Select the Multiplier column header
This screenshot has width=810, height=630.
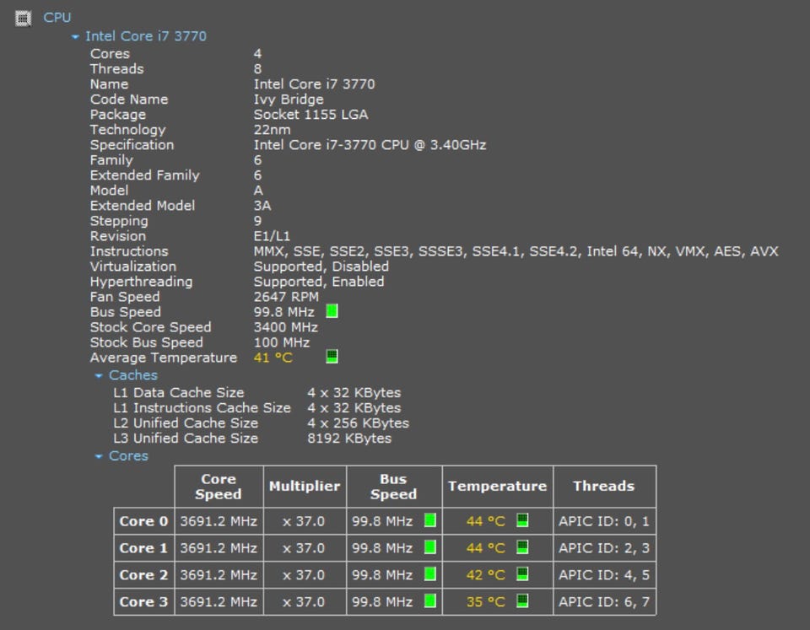tap(305, 487)
